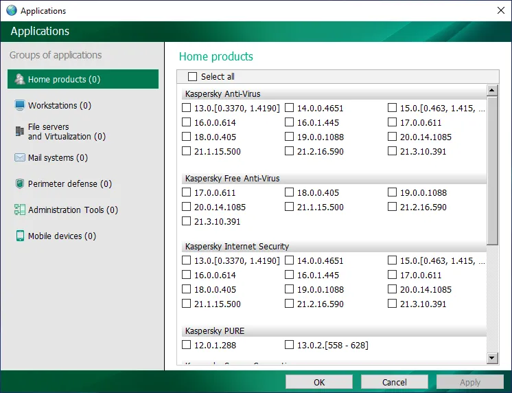Switch to Mail systems (0) group
The height and width of the screenshot is (393, 512).
83,157
